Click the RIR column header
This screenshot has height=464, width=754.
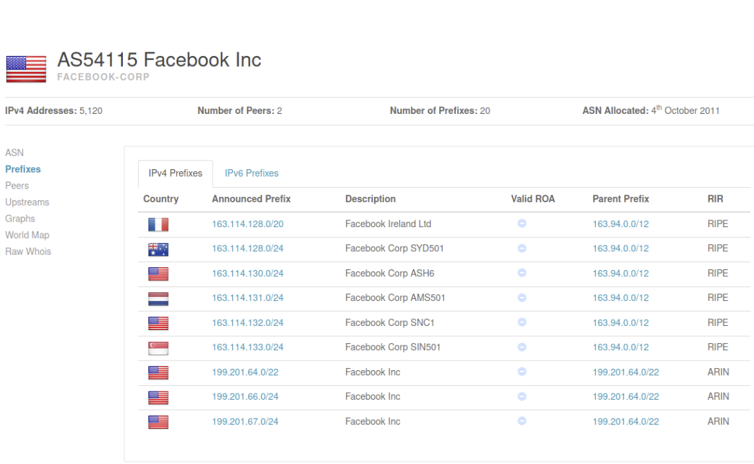point(715,199)
